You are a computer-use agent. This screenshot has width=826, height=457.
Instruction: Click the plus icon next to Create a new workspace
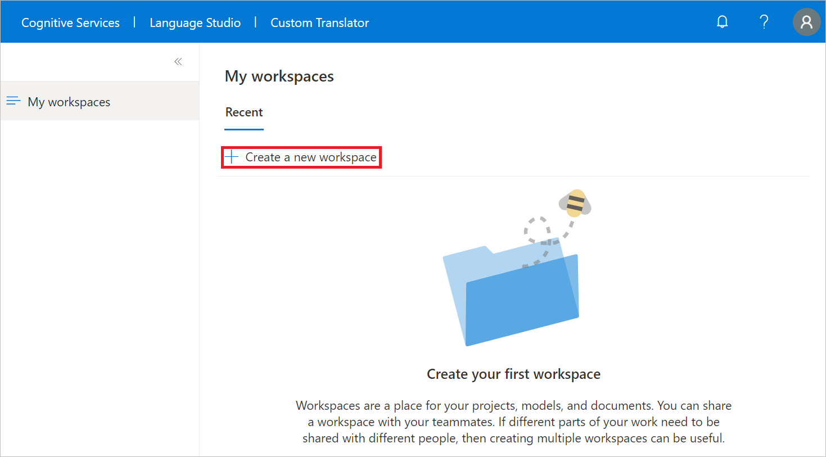click(x=232, y=157)
